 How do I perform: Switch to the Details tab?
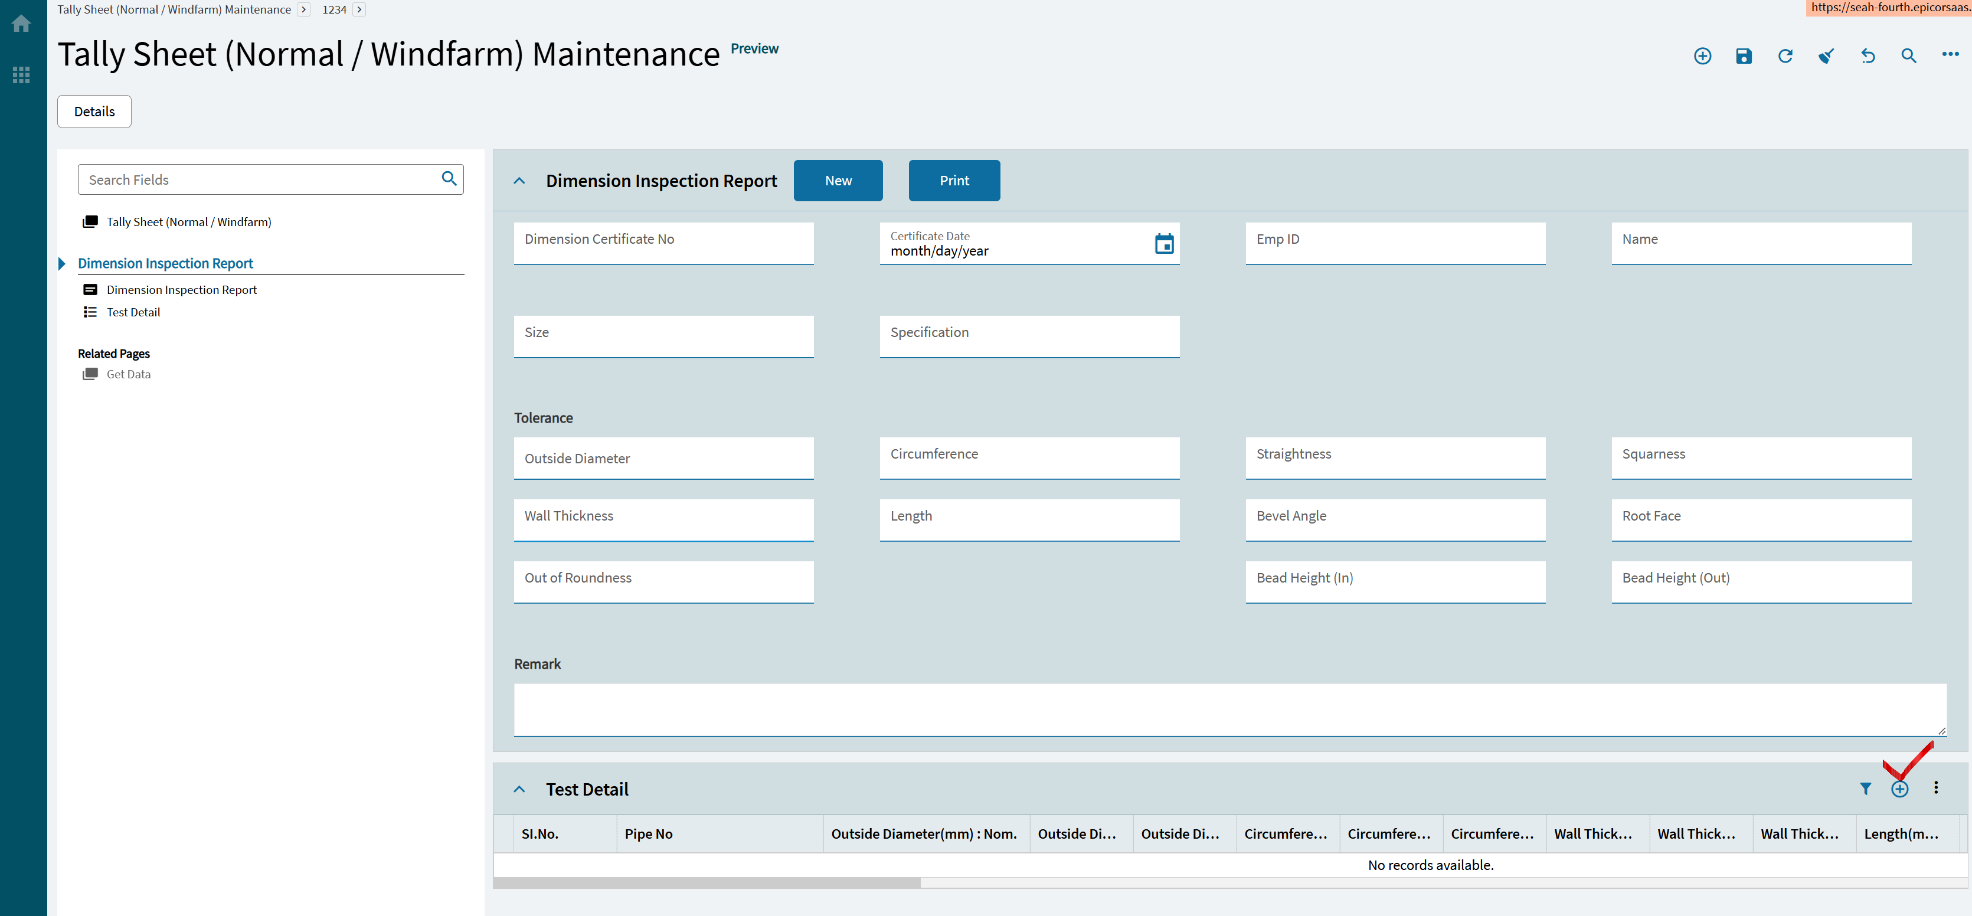coord(93,111)
